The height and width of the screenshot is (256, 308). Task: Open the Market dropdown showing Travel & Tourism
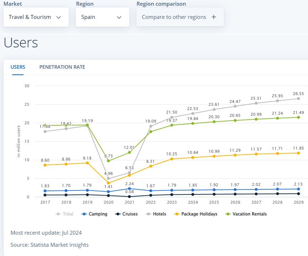point(36,17)
